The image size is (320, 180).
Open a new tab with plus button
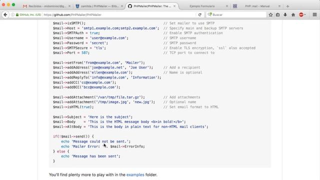(287, 6)
